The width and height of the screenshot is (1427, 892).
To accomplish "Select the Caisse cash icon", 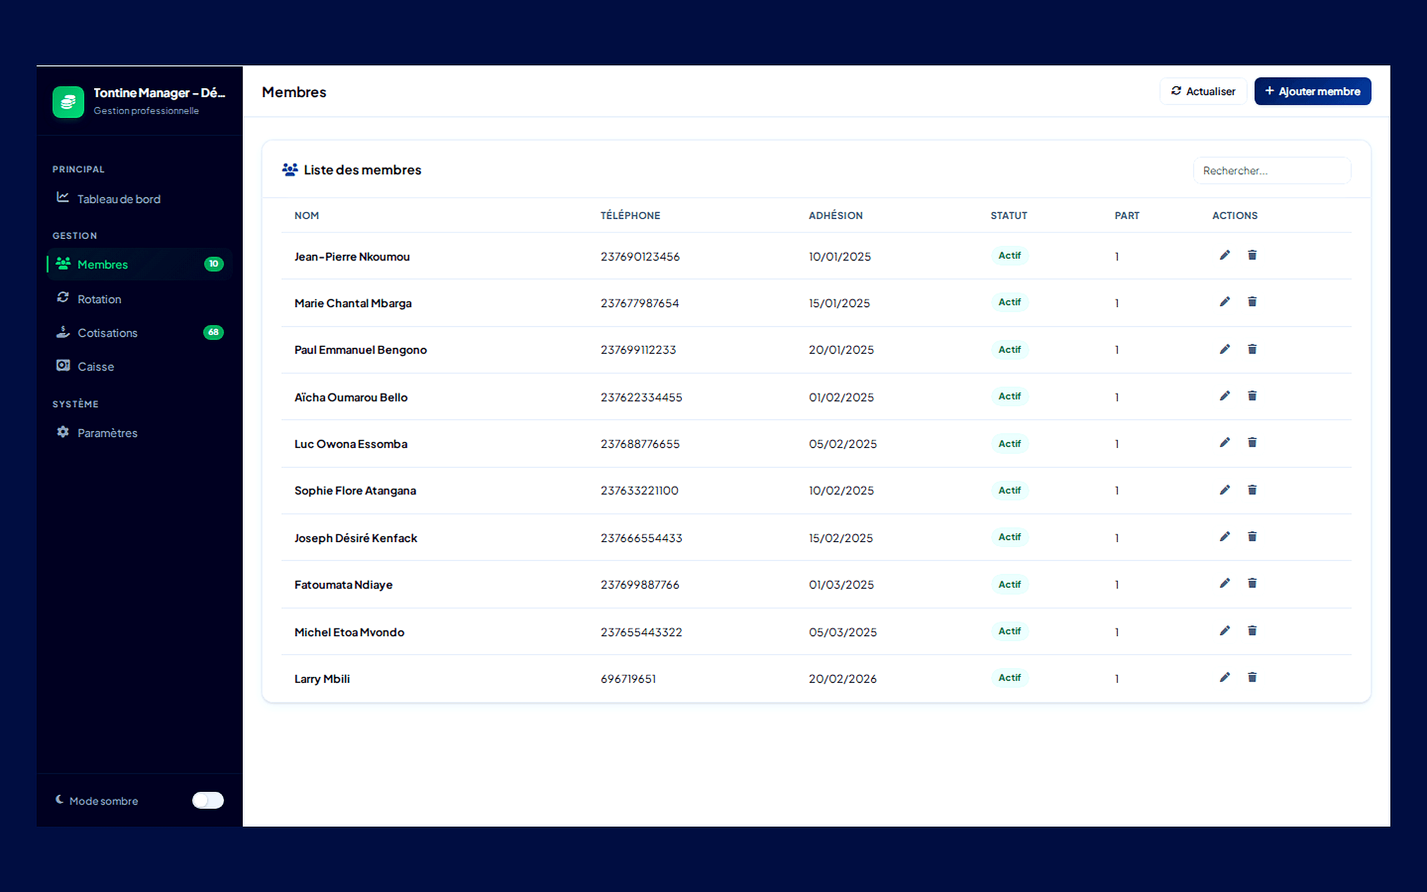I will pos(62,366).
